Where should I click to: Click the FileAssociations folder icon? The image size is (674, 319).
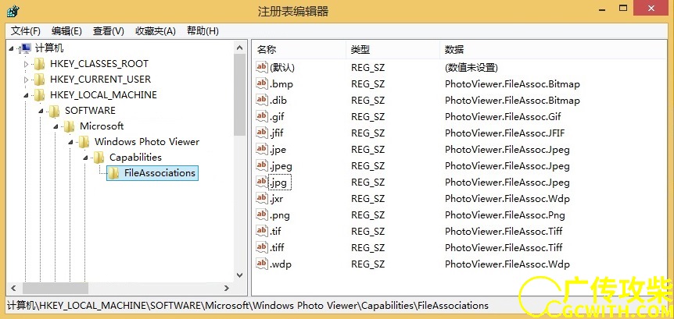pyautogui.click(x=113, y=173)
